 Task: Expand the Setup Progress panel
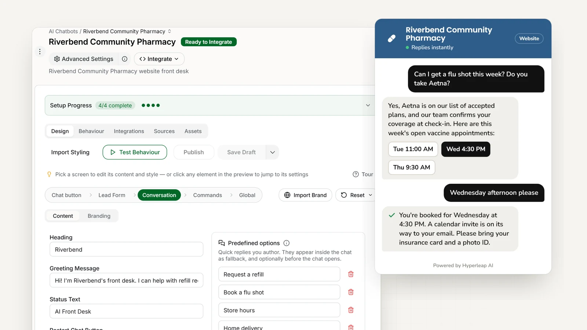(x=368, y=106)
